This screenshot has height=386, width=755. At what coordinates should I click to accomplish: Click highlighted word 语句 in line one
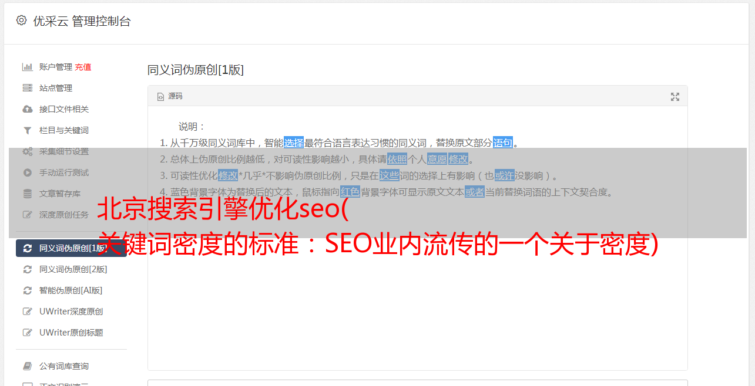tap(503, 143)
